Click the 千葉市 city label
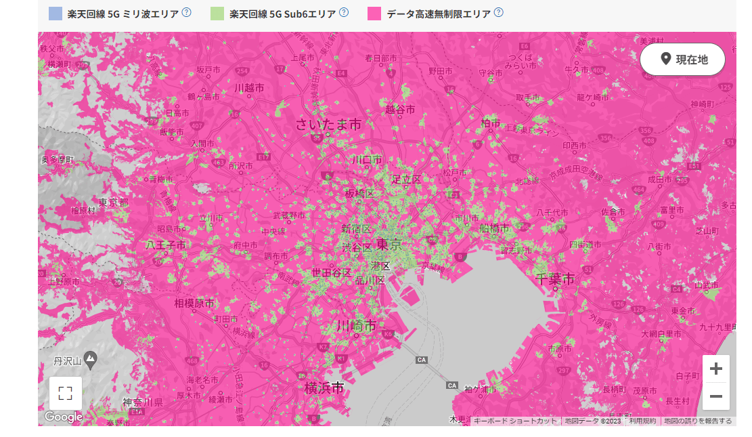Image resolution: width=752 pixels, height=437 pixels. click(x=554, y=278)
